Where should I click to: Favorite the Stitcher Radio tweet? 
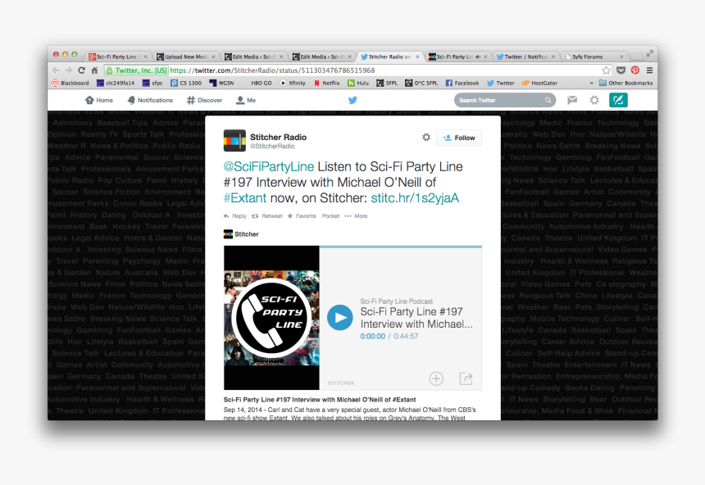(302, 216)
